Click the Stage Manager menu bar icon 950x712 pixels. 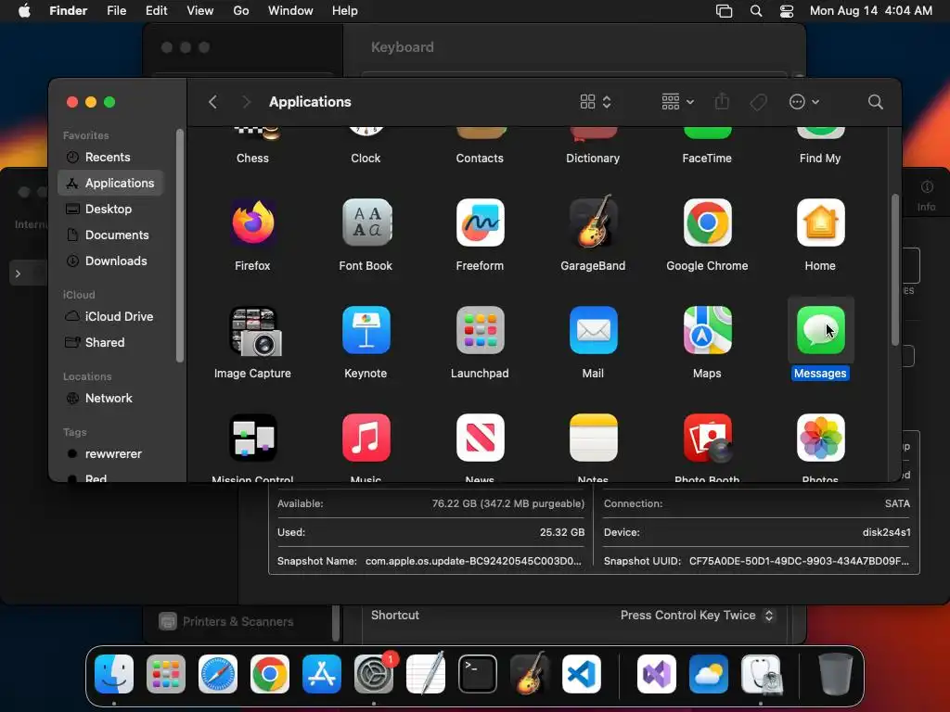(724, 11)
